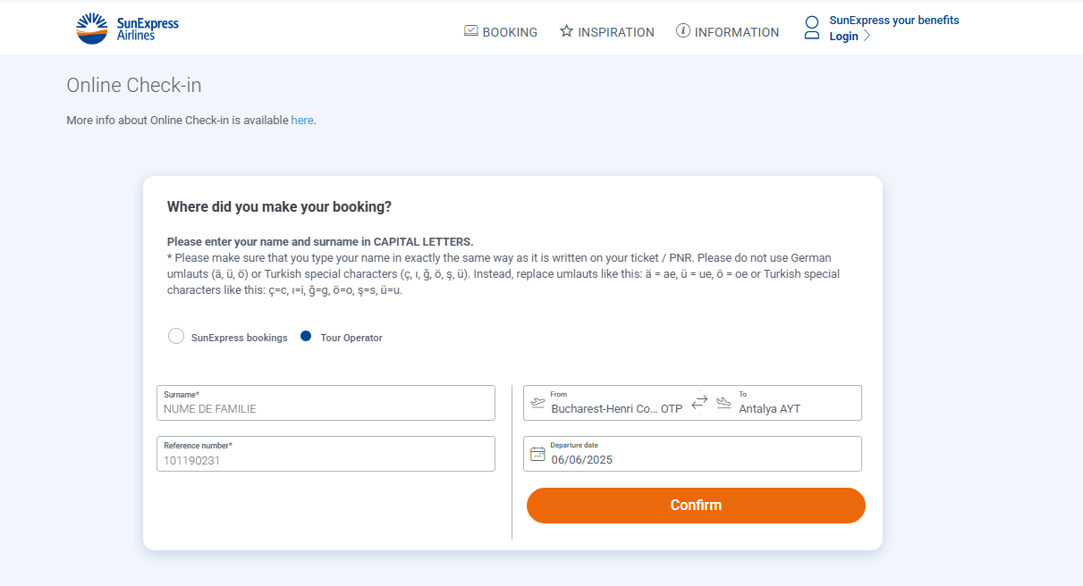Click the SunExpress Airlines logo
This screenshot has width=1083, height=586.
point(127,29)
